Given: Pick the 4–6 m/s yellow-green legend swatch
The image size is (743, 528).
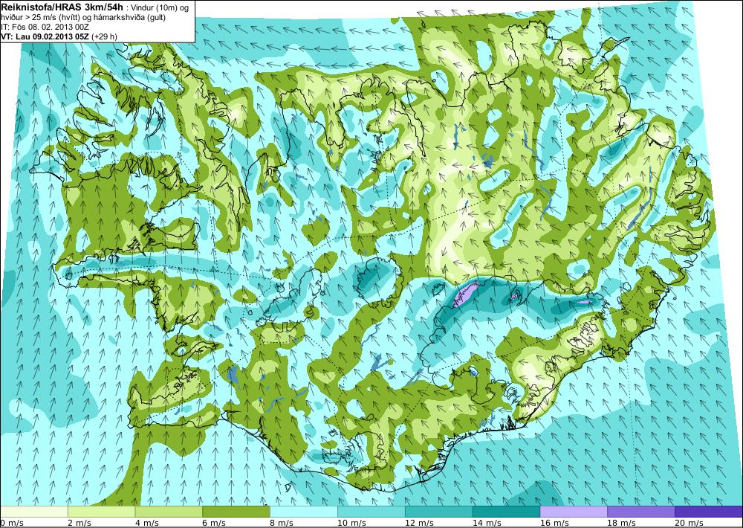Looking at the screenshot, I should tap(169, 512).
